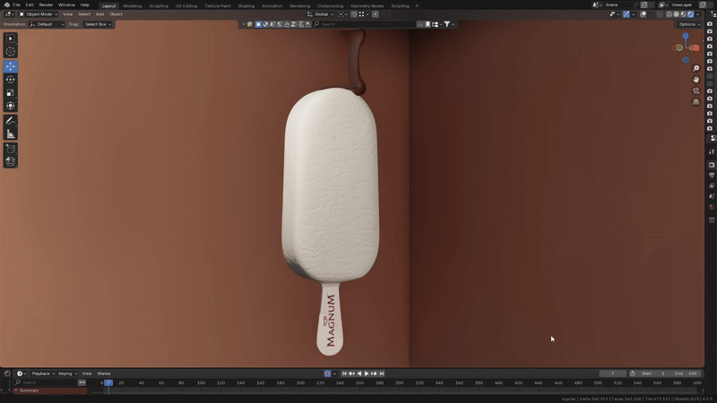Open the File menu

[16, 5]
